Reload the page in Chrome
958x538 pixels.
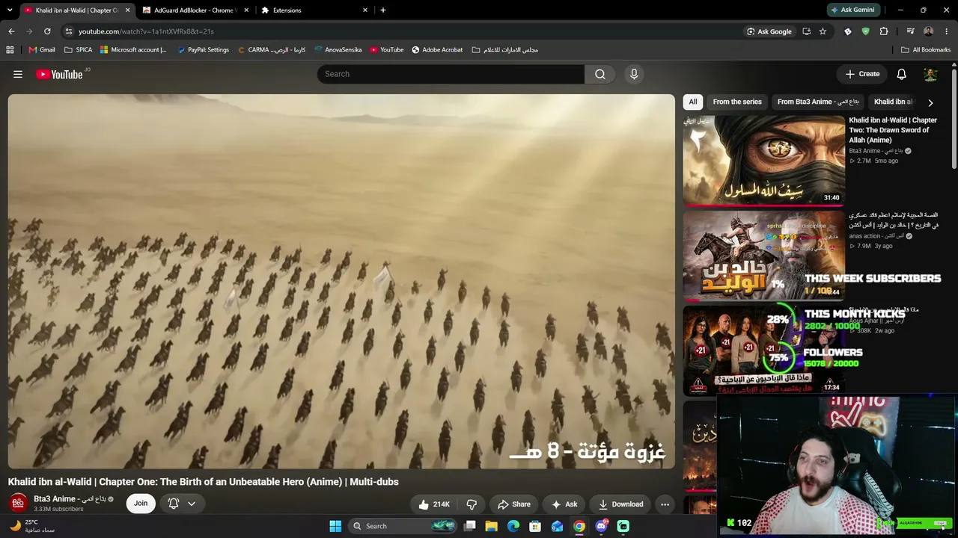[47, 31]
